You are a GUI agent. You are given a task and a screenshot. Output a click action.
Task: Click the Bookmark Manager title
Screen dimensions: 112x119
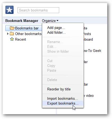coord(22,21)
